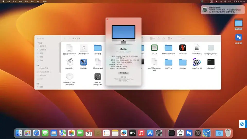Open VideoProc 4K app icon
Image resolution: width=247 pixels, height=139 pixels.
coord(197,62)
